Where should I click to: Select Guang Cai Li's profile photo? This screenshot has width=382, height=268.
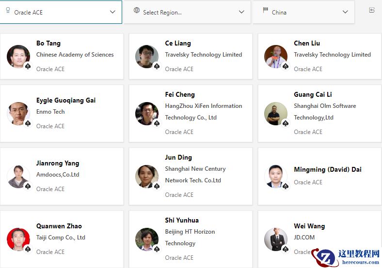276,114
